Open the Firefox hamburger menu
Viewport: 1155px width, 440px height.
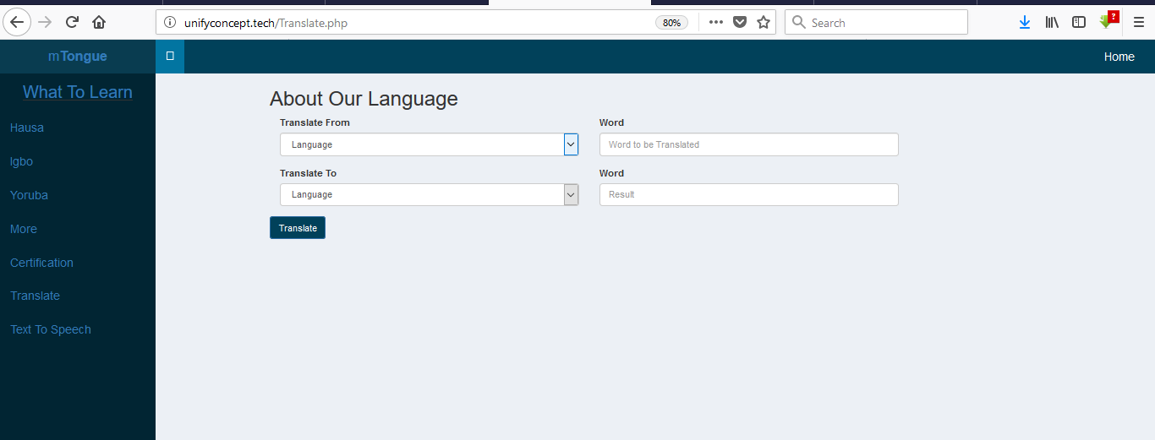(x=1139, y=23)
